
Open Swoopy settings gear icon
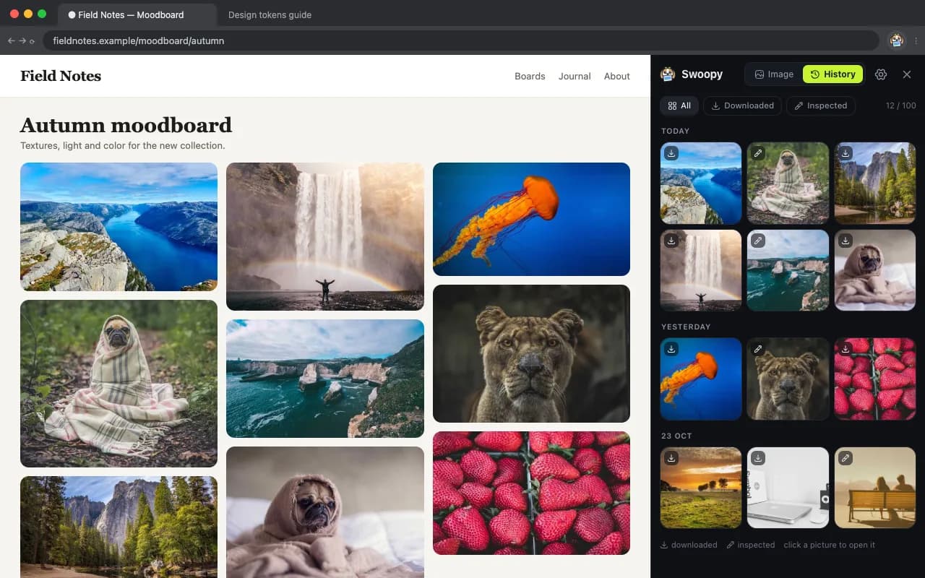click(880, 74)
